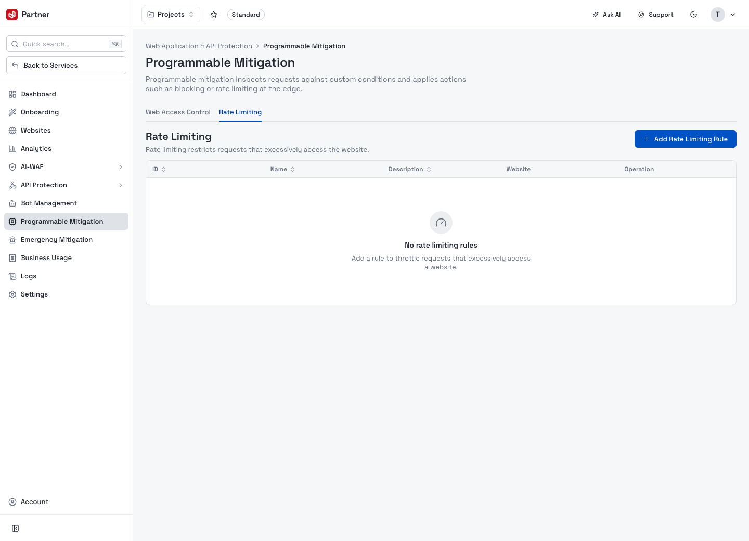Click the Support lifebuoy icon

(x=641, y=15)
